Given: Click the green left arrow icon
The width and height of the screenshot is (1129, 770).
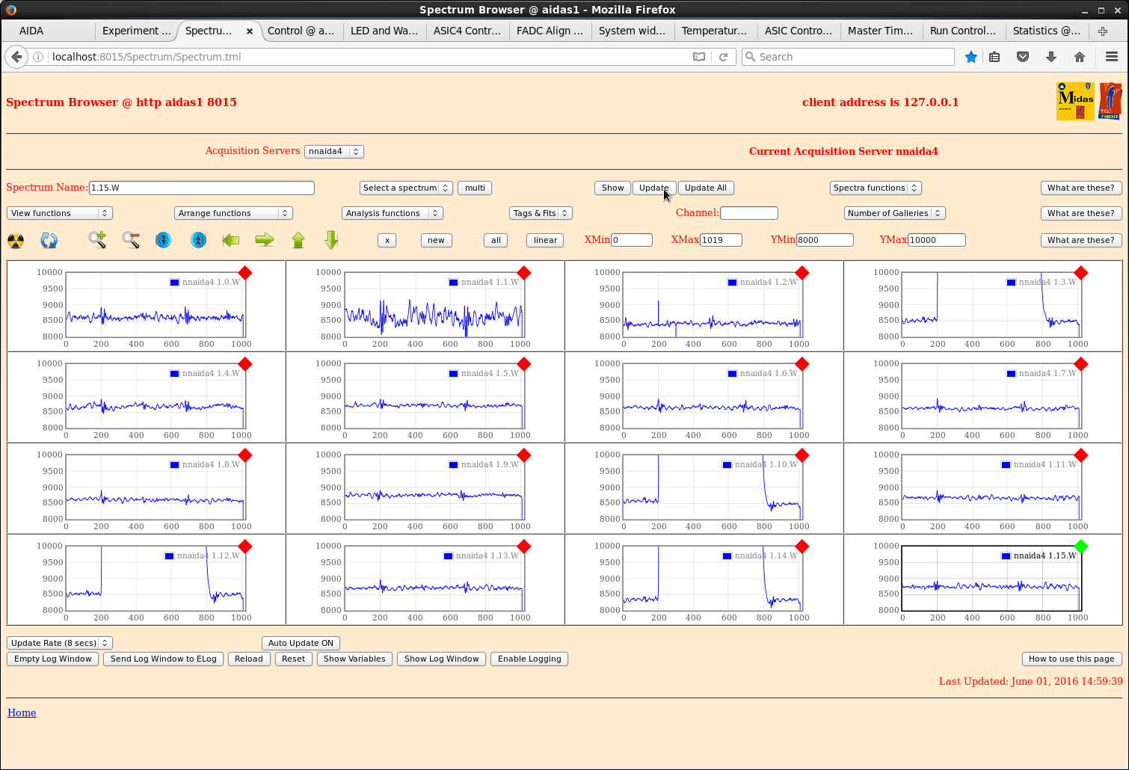Looking at the screenshot, I should (231, 240).
